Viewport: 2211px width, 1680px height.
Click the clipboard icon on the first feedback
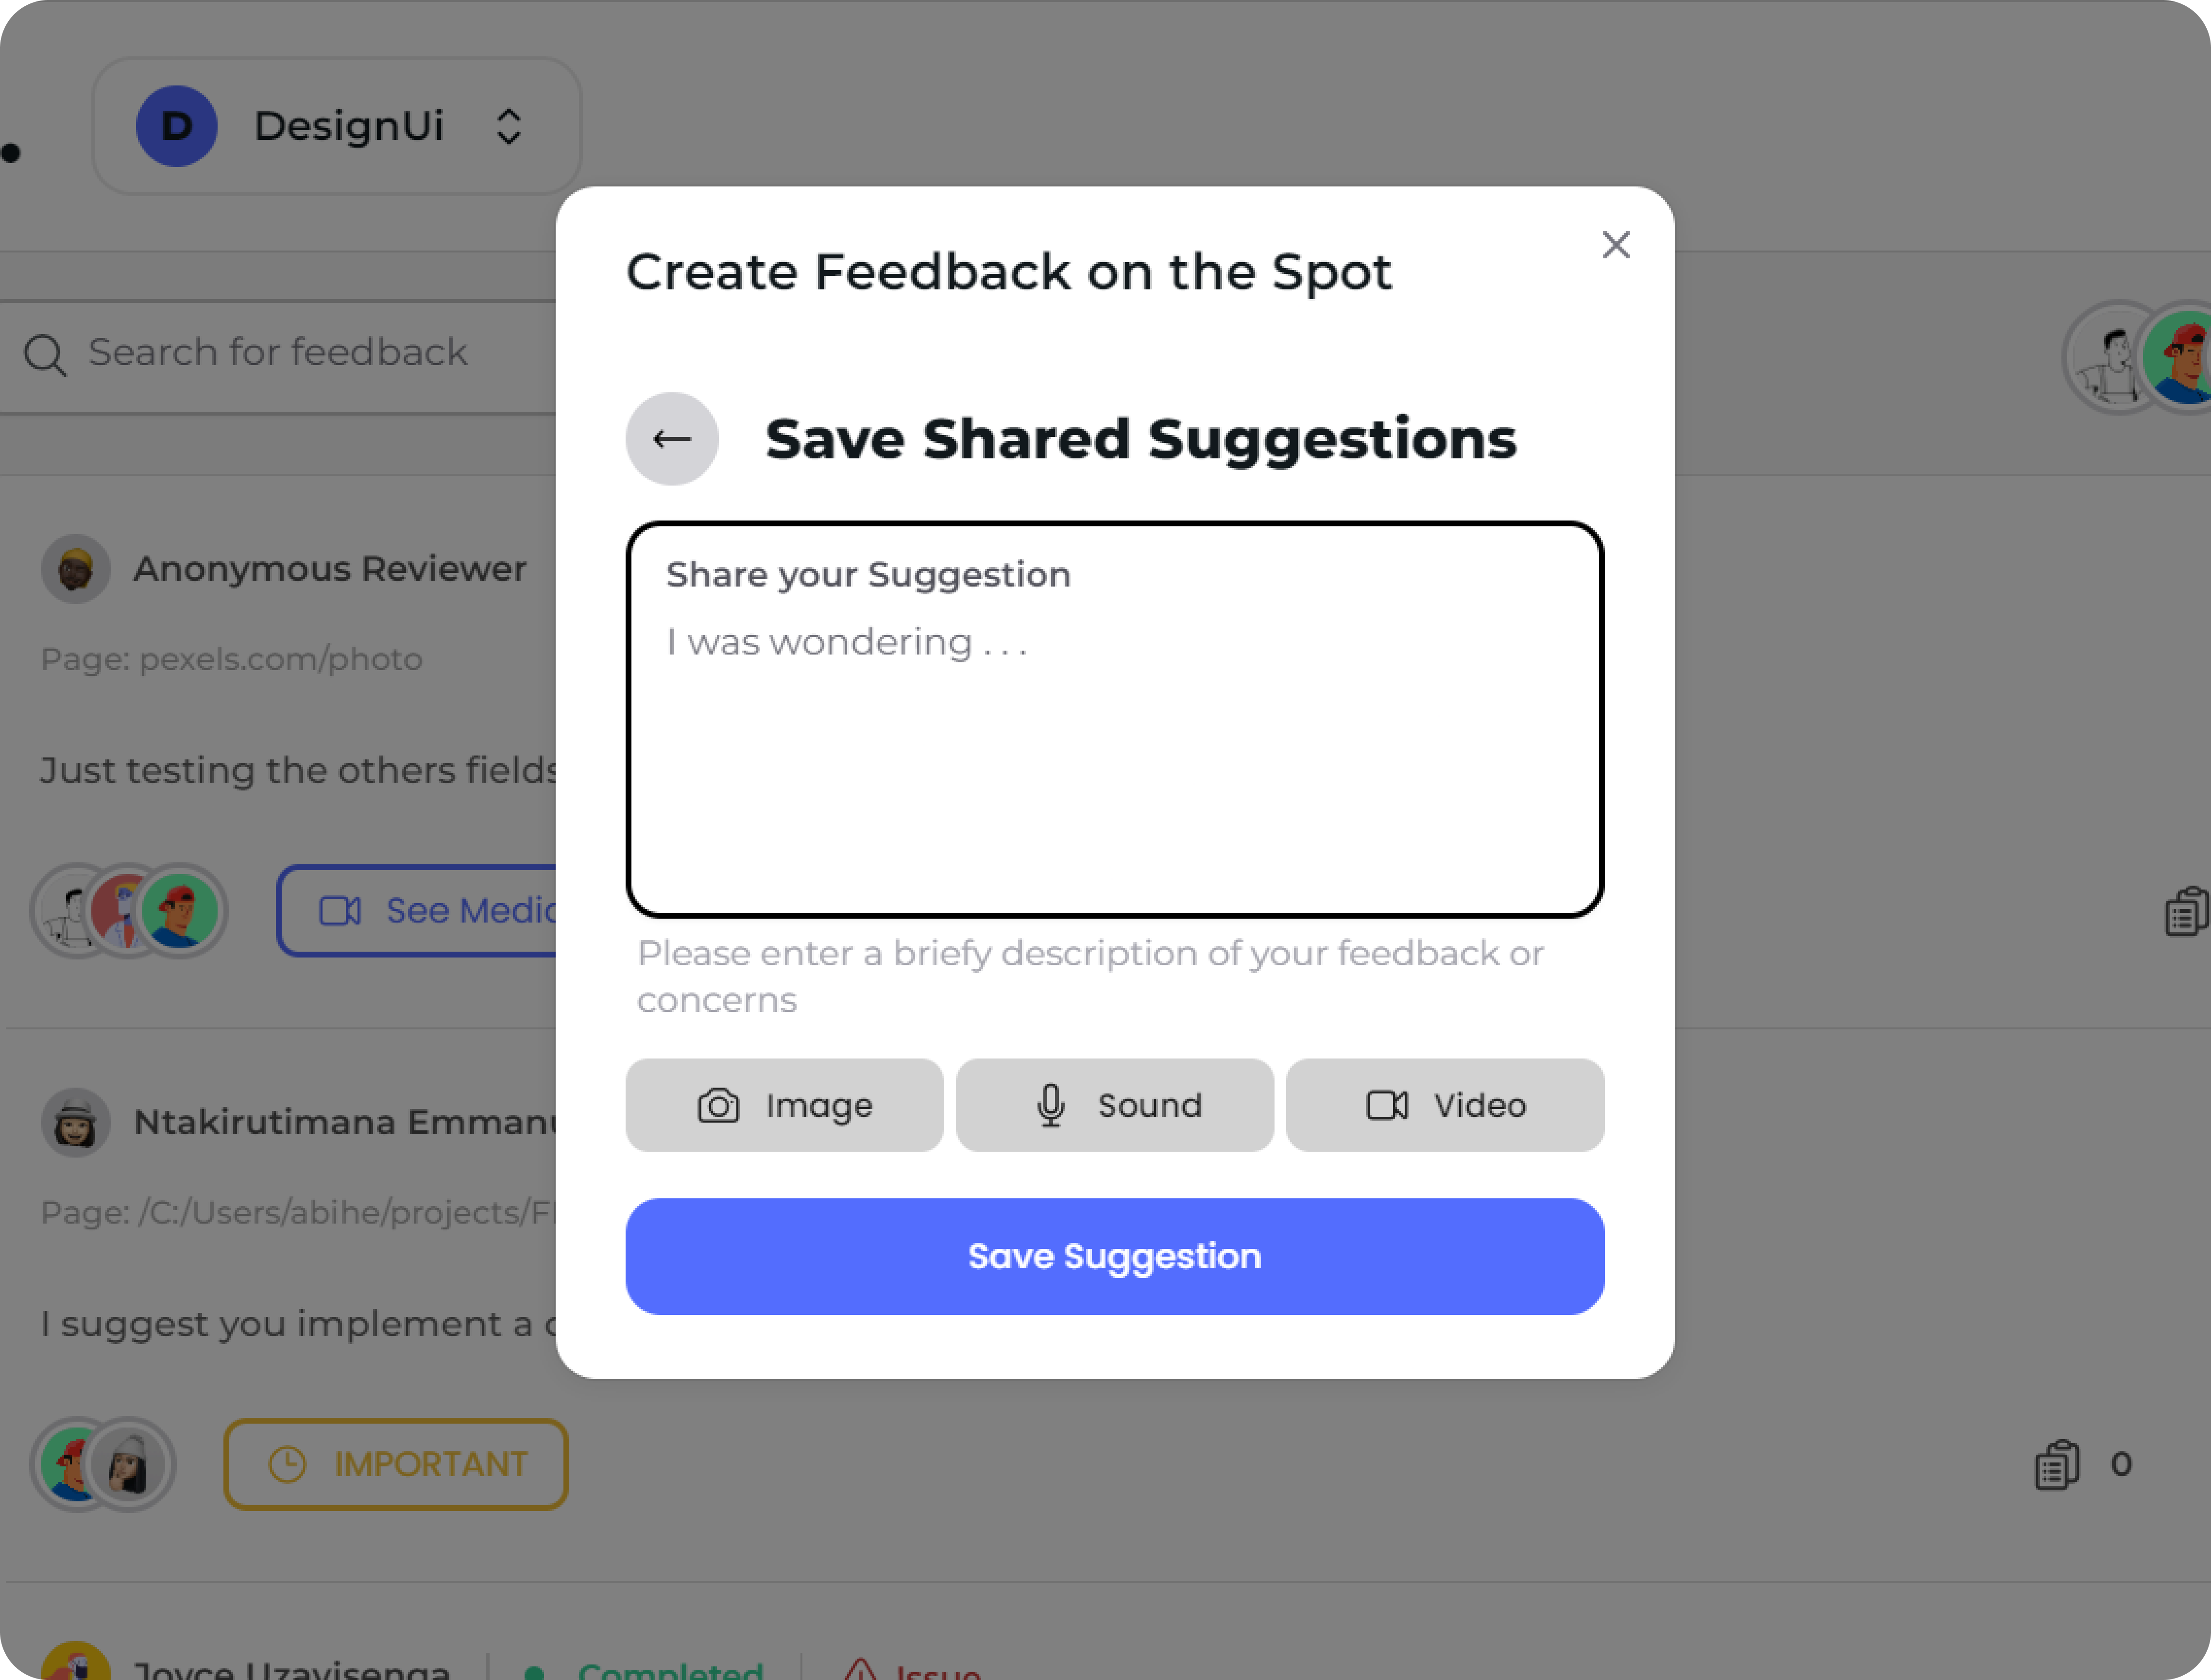[2186, 911]
